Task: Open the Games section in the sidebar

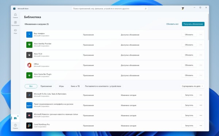Action: point(15,31)
